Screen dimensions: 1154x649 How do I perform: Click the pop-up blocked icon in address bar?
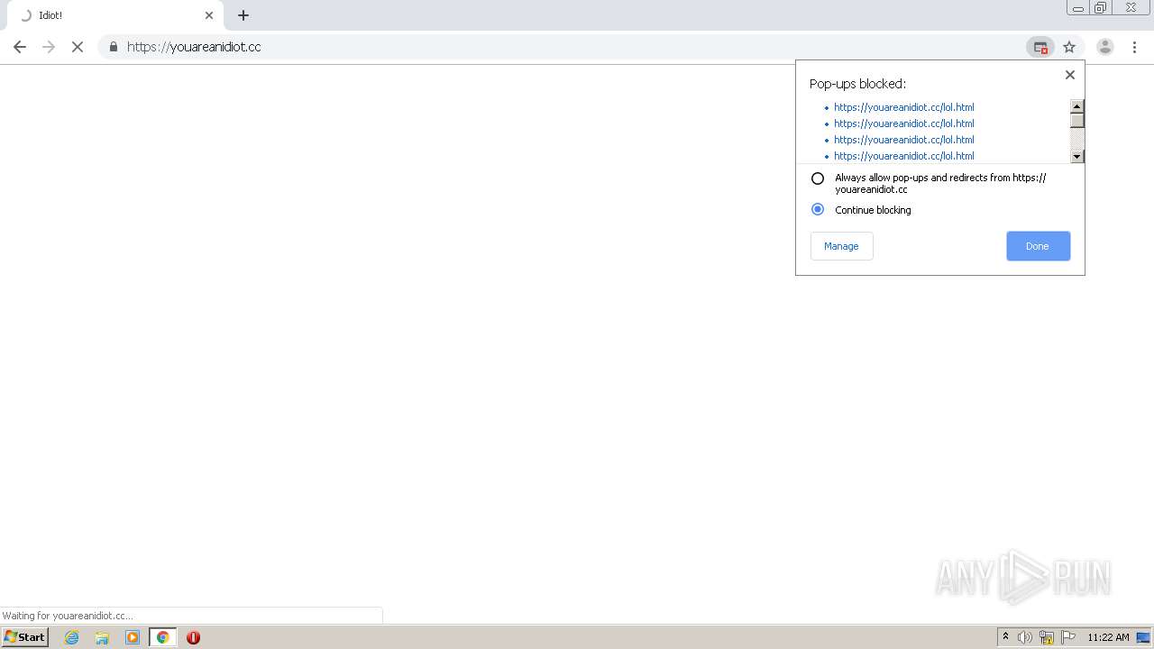coord(1040,47)
